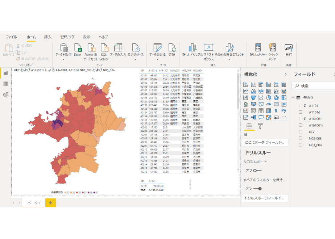Click ドリルスルー フィールド drop area
The height and width of the screenshot is (239, 335).
coord(265,198)
